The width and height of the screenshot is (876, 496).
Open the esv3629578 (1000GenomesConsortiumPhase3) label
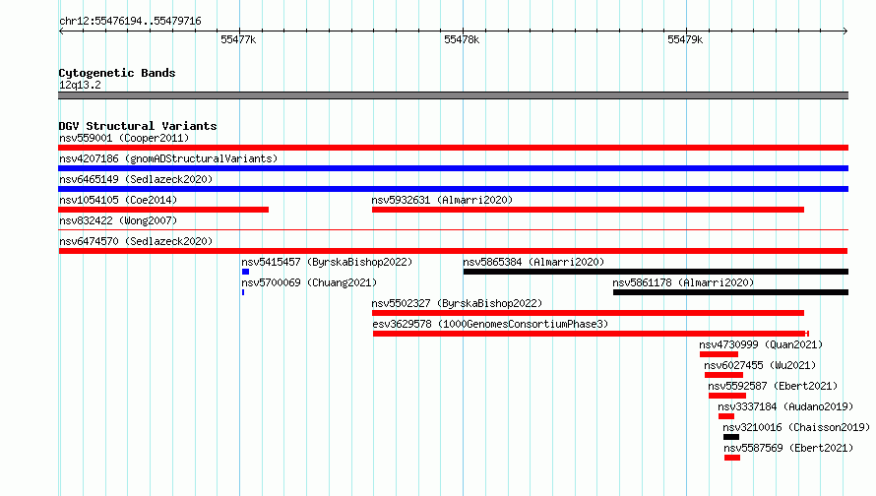tap(490, 324)
